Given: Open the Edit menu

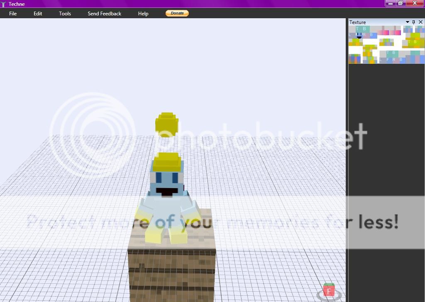Looking at the screenshot, I should (x=38, y=13).
